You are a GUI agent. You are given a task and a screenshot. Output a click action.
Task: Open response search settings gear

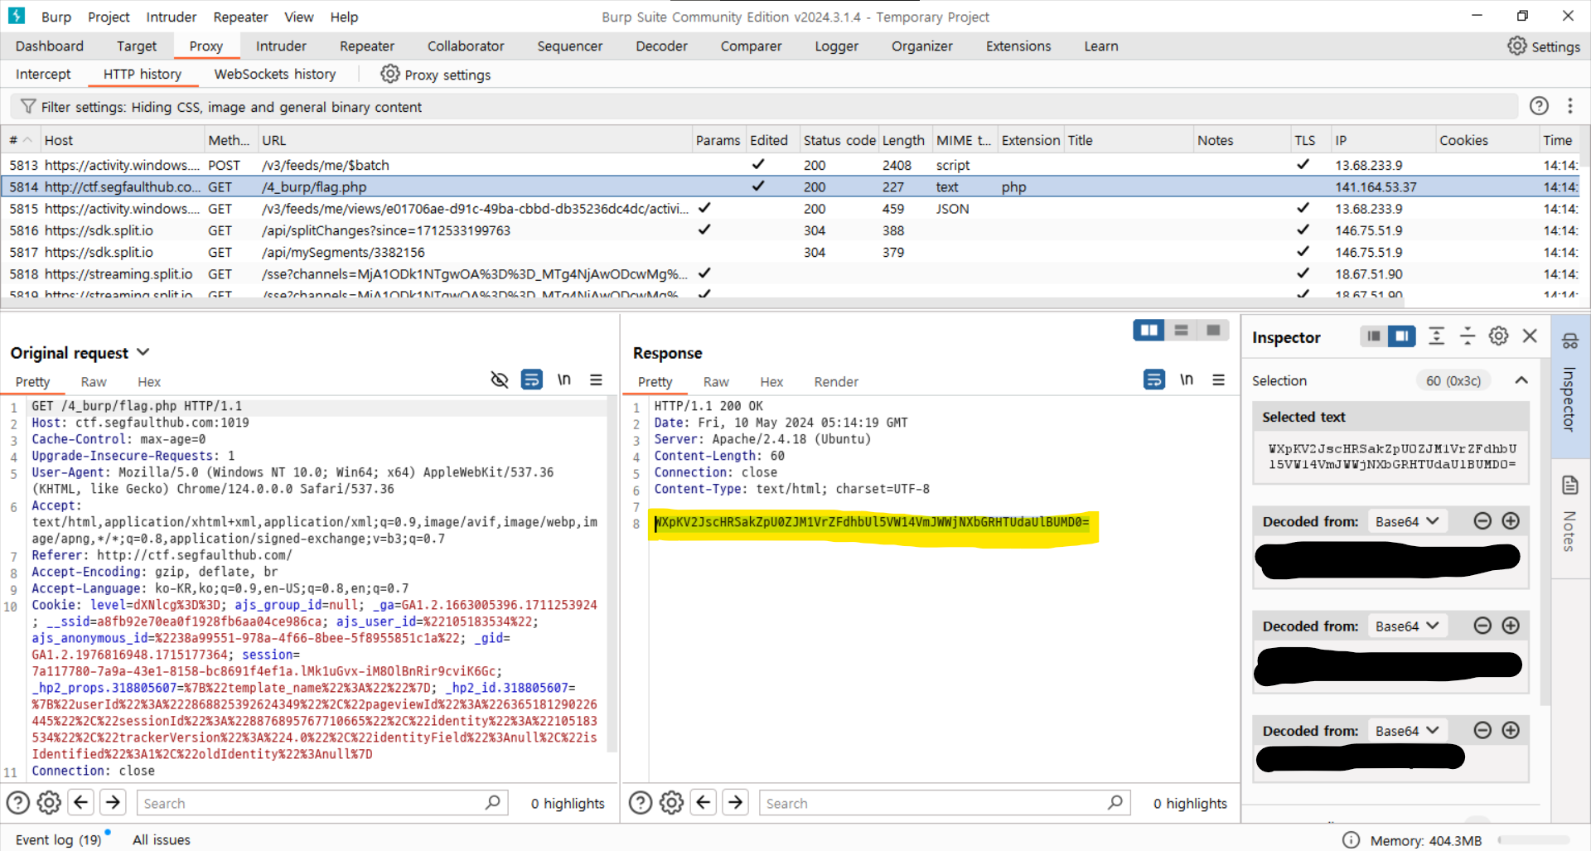pos(671,802)
